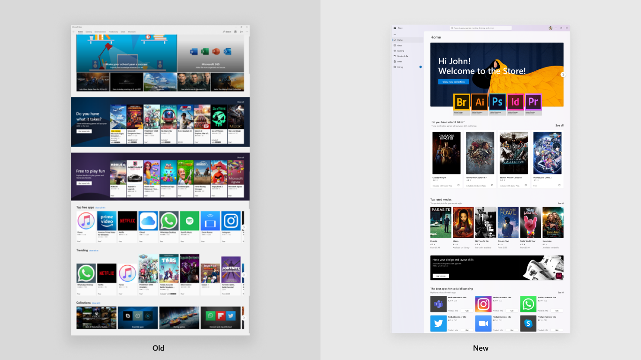The width and height of the screenshot is (641, 360).
Task: Click See all for Do you have what it takes
Action: pyautogui.click(x=559, y=126)
